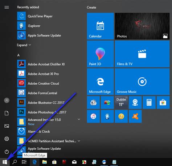Image resolution: width=172 pixels, height=166 pixels.
Task: Expand the AOMEI Partition Assistant folder chevron
Action: pyautogui.click(x=79, y=141)
